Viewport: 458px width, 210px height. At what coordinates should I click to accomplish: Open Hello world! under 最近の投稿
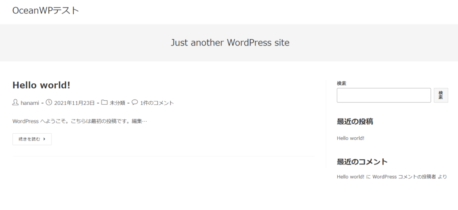pyautogui.click(x=351, y=138)
